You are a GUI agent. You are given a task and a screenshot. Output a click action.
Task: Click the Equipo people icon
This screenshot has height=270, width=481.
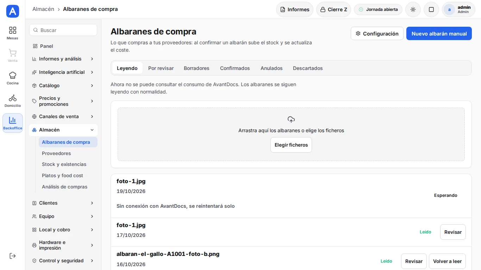34,216
